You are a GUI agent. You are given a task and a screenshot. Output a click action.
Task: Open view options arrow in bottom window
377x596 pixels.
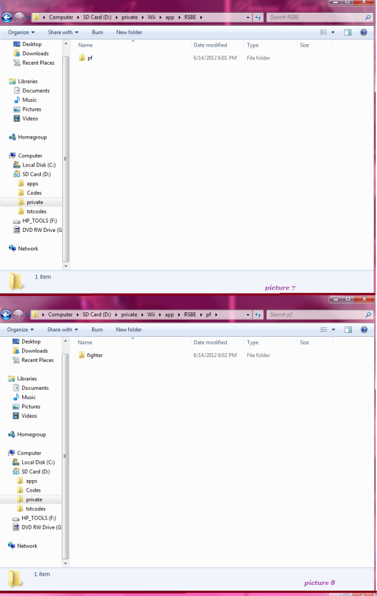[333, 330]
